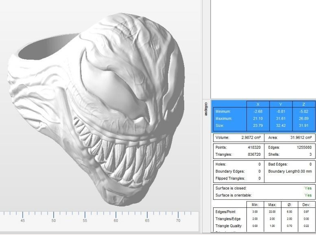
Task: Click the Edges count 1255080
Action: [x=304, y=147]
